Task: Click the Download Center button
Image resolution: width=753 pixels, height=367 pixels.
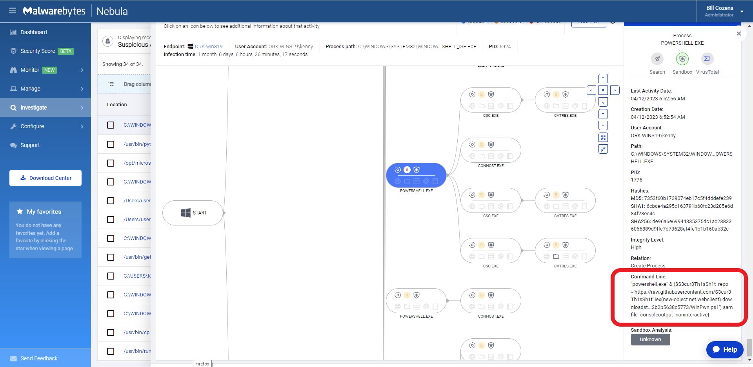Action: [45, 178]
